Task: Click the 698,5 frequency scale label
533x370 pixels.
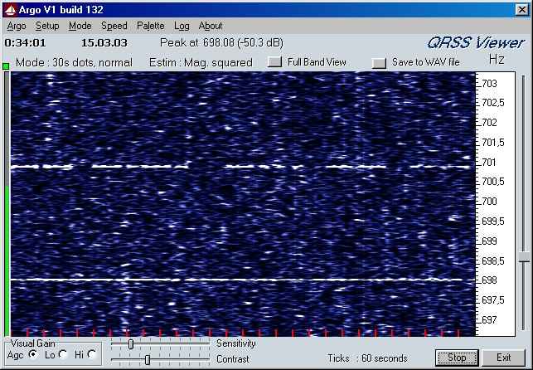Action: click(493, 261)
